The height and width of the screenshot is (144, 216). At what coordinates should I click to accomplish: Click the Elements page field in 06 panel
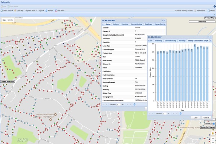point(165,113)
